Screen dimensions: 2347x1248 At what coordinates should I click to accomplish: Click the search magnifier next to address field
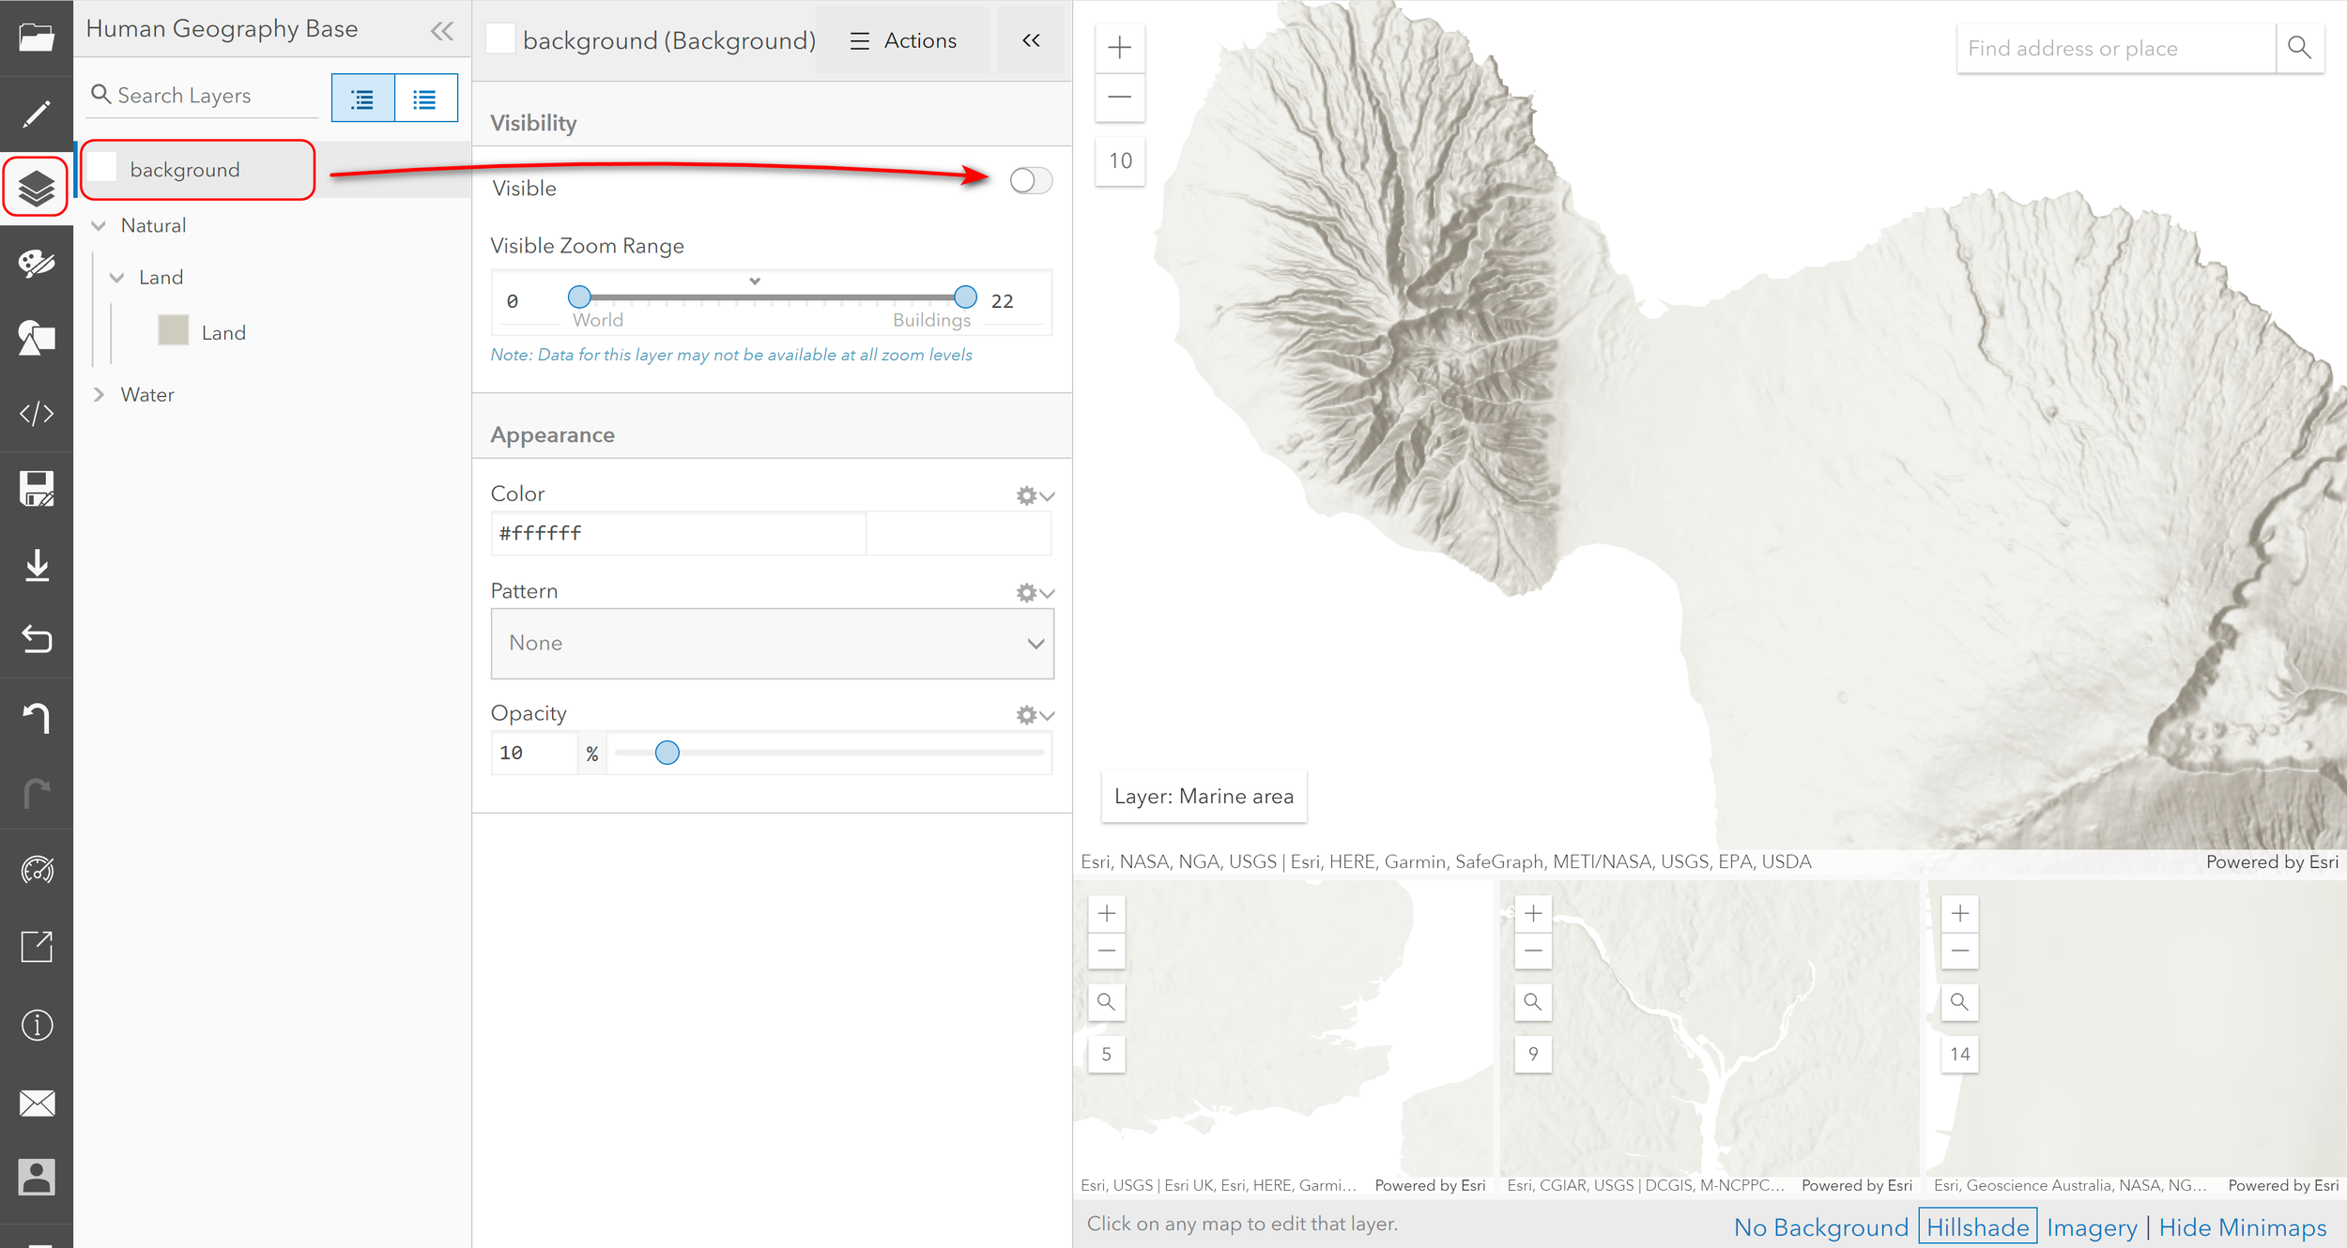click(x=2299, y=48)
